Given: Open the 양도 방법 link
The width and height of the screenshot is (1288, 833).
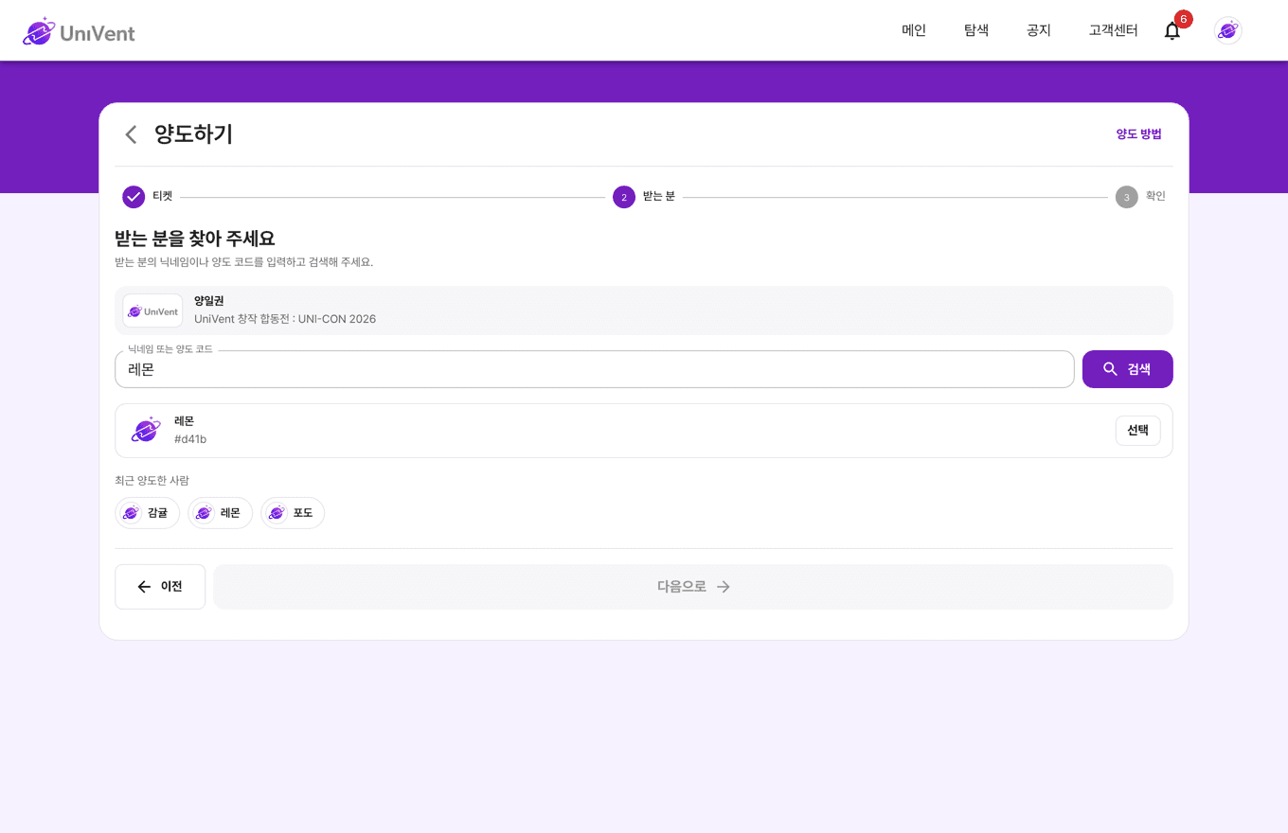Looking at the screenshot, I should click(1138, 134).
